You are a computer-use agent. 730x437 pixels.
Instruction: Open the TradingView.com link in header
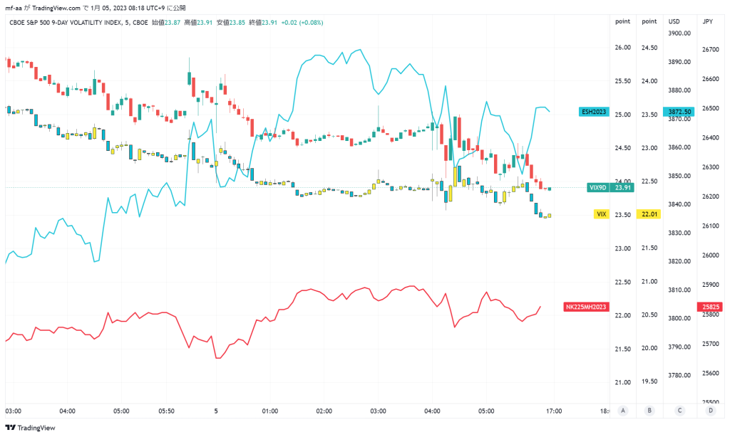click(x=56, y=8)
